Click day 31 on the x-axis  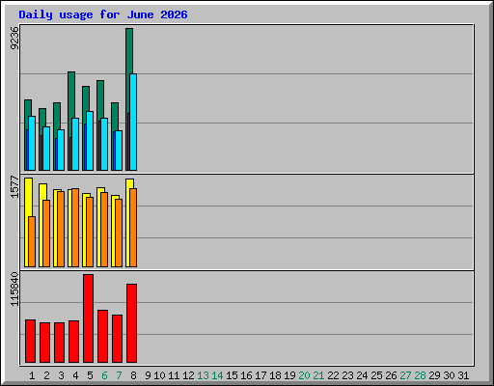click(x=463, y=375)
